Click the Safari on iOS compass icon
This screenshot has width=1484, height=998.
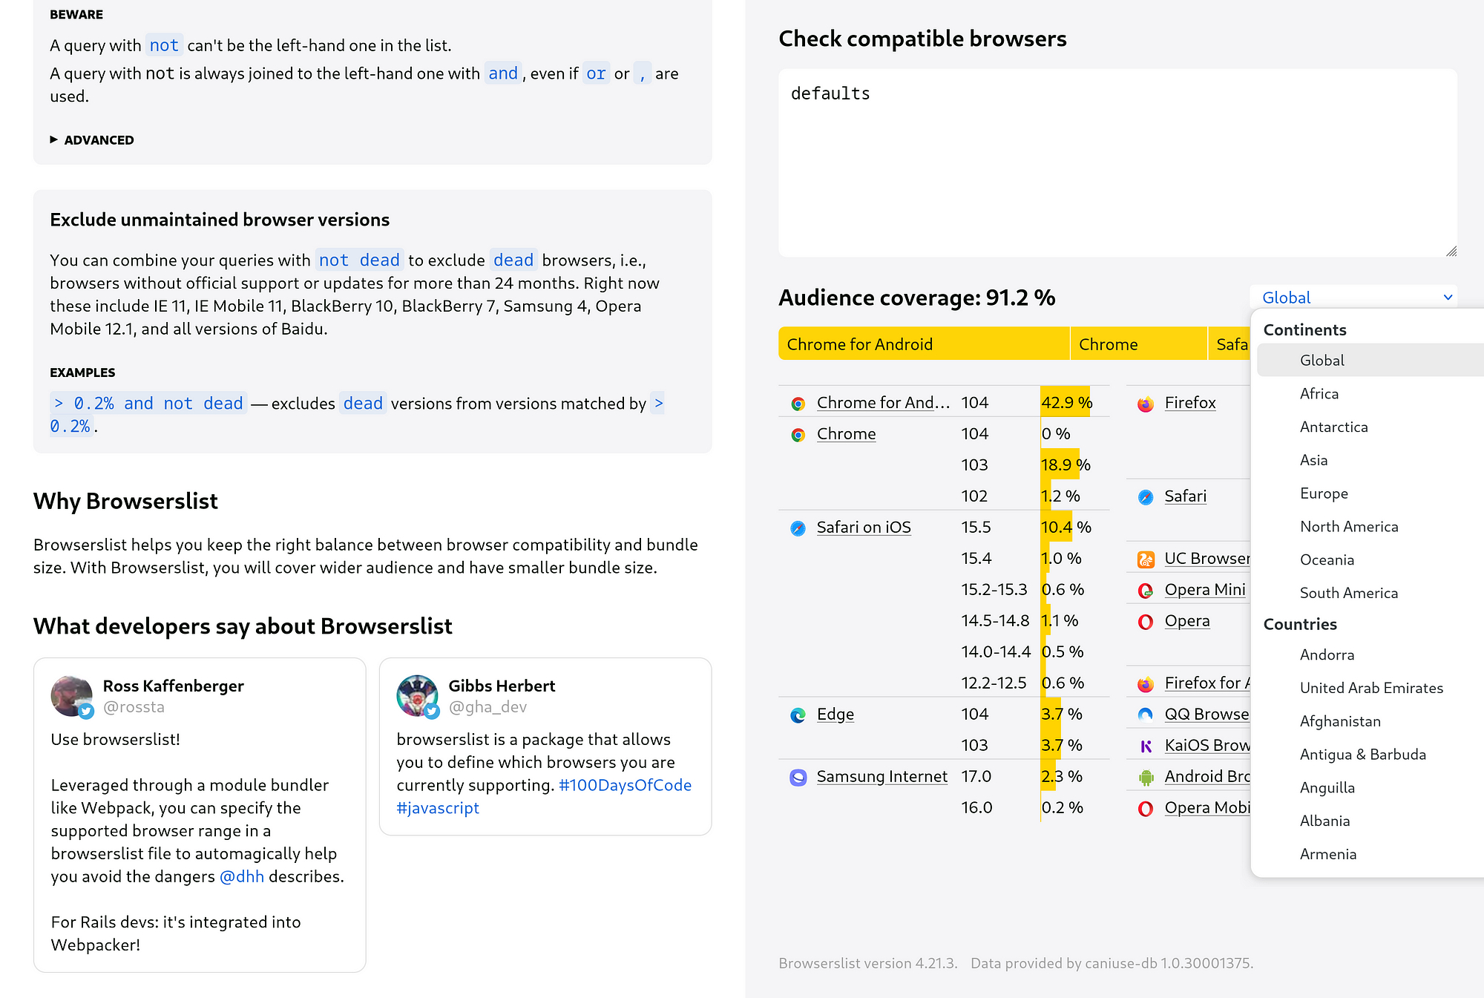pos(798,528)
